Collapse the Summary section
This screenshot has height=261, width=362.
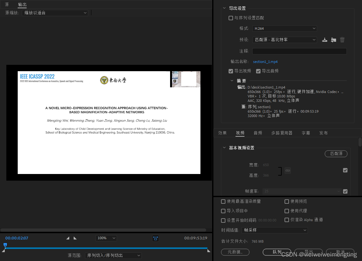pyautogui.click(x=232, y=81)
